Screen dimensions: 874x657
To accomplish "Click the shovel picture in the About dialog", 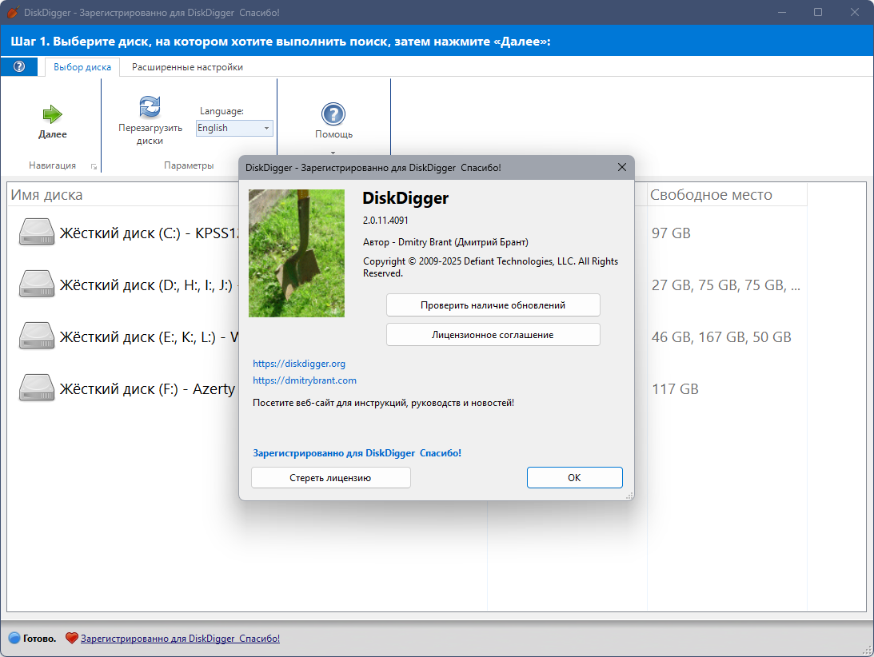I will [297, 253].
